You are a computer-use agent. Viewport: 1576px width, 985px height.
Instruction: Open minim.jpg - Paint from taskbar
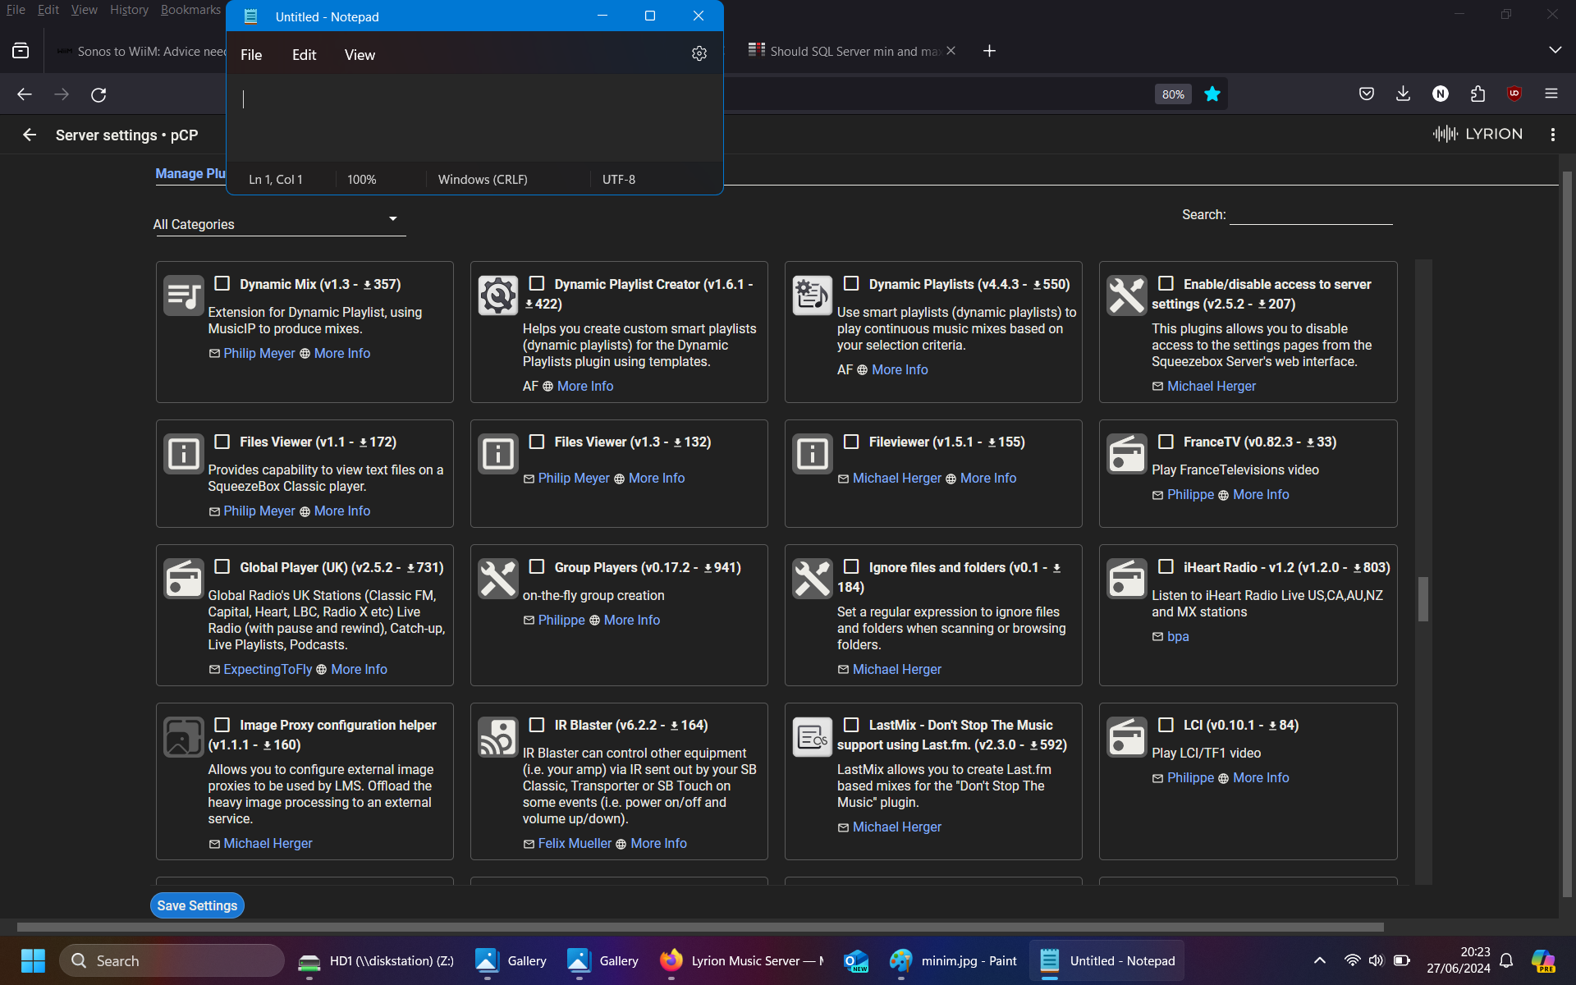(x=953, y=960)
